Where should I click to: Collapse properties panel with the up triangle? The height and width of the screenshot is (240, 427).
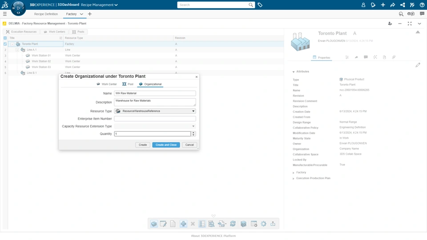click(x=418, y=32)
